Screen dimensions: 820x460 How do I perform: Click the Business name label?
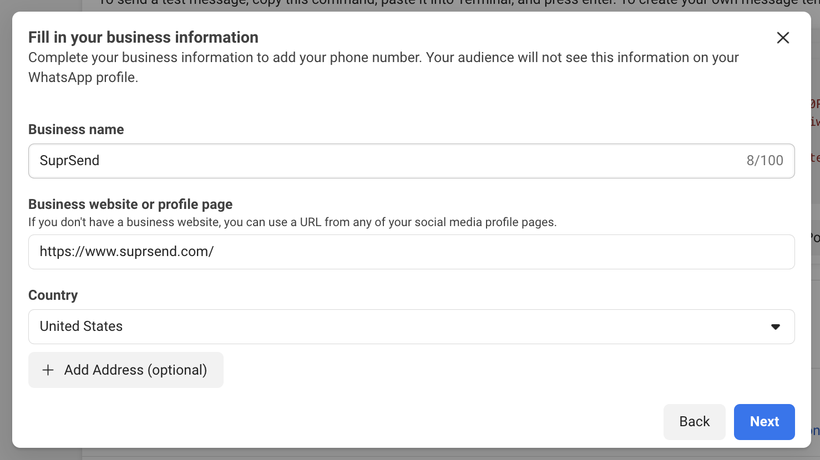pos(76,130)
